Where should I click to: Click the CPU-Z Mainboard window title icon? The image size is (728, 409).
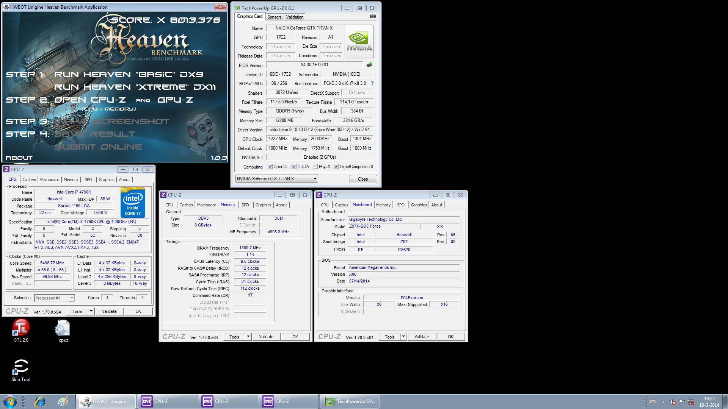tap(319, 195)
